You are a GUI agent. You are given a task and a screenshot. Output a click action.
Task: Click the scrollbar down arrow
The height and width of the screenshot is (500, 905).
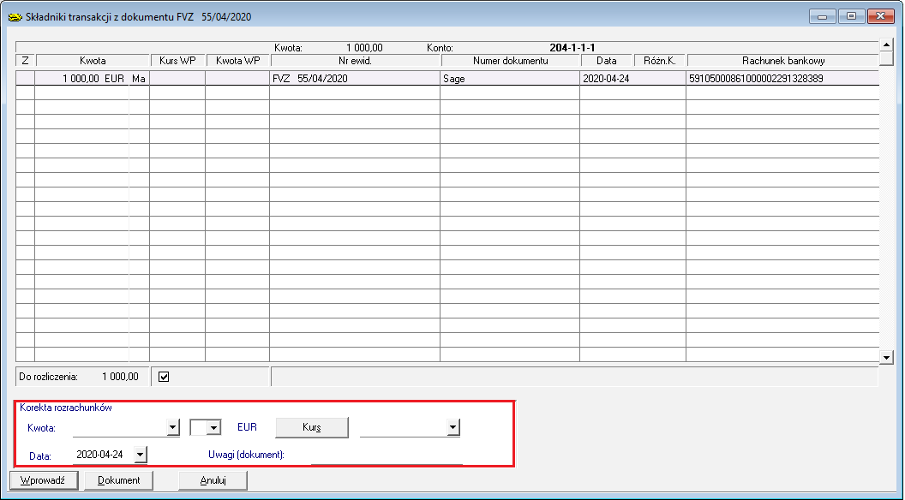point(887,358)
